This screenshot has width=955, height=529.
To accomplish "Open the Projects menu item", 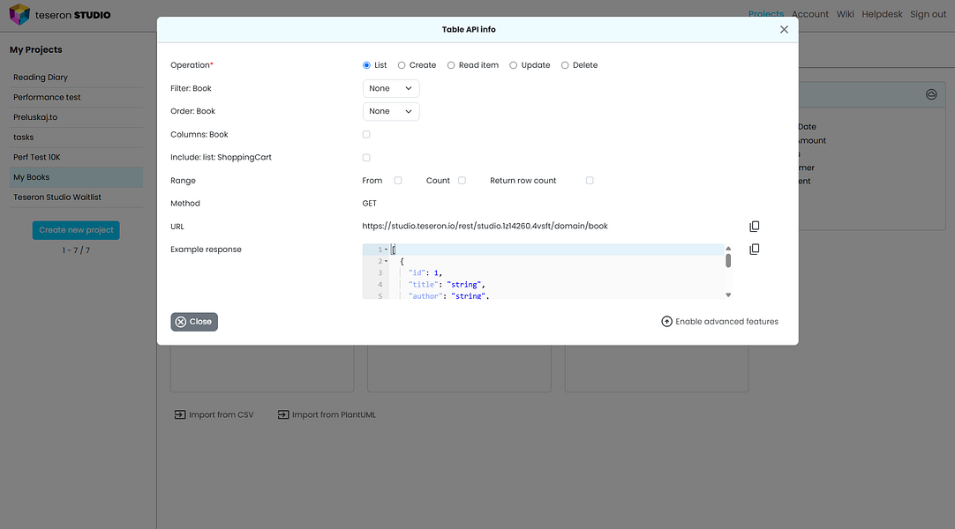I will 766,14.
